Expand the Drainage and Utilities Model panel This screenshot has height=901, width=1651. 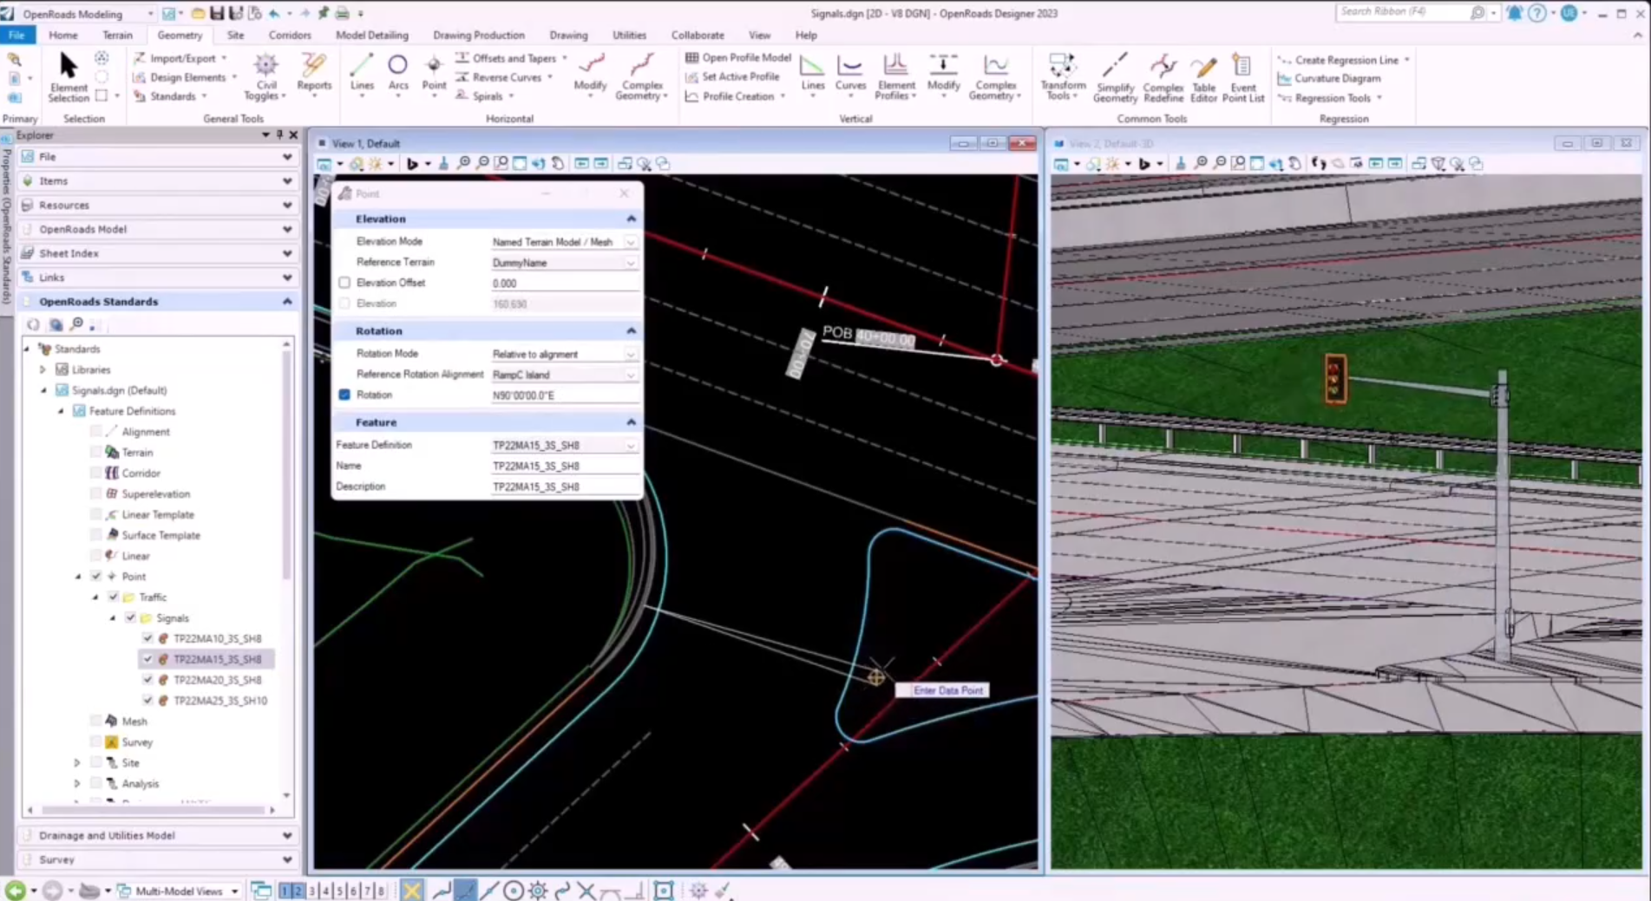(287, 836)
